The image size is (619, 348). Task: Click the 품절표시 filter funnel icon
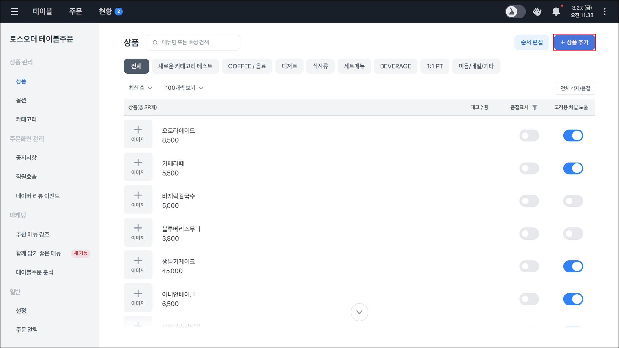(535, 107)
